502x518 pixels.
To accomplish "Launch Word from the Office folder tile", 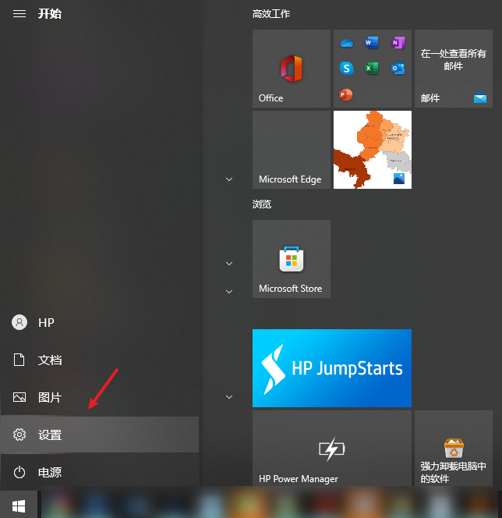I will tap(372, 43).
